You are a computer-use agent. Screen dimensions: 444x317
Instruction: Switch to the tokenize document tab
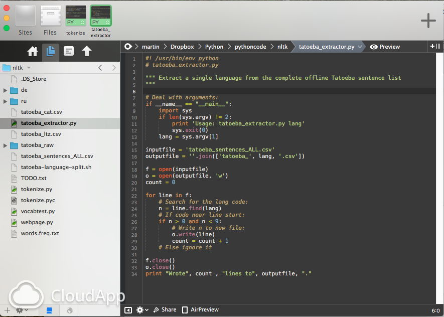coord(76,21)
